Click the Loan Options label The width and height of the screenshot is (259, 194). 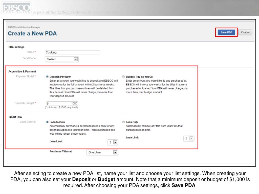pyautogui.click(x=28, y=122)
